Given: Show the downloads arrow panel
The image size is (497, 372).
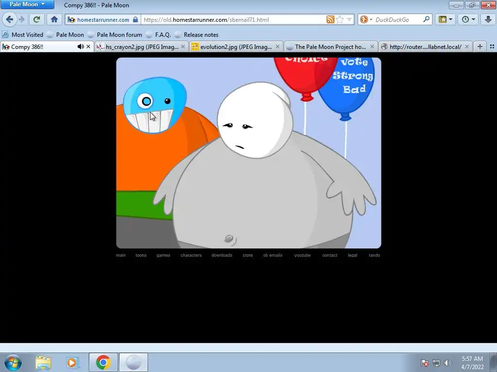Looking at the screenshot, I should coord(488,19).
